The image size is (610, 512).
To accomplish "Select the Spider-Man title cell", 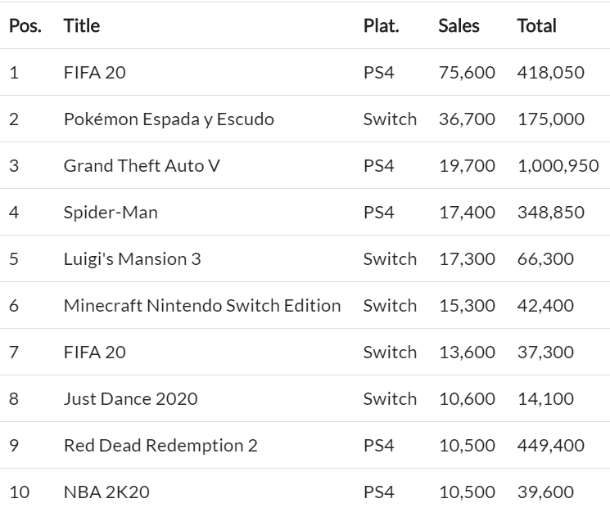I will click(111, 213).
